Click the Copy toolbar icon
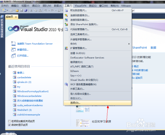The height and width of the screenshot is (135, 165). (x=36, y=11)
